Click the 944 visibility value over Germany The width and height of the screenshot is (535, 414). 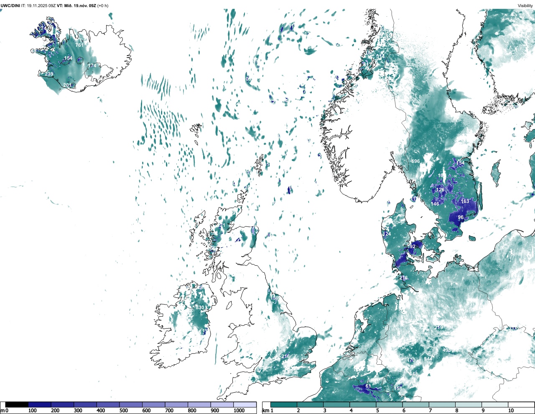click(x=428, y=359)
